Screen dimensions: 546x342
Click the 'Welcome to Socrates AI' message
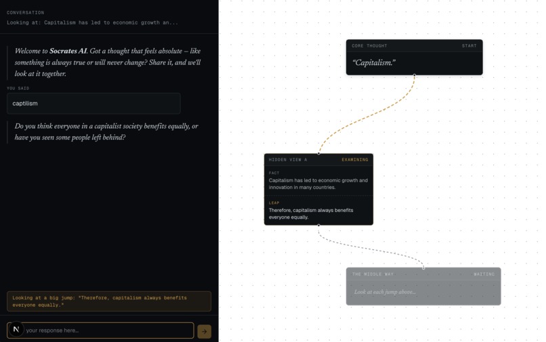108,62
